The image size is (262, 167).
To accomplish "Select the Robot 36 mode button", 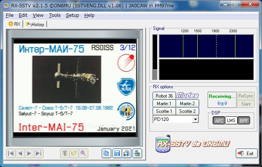I will point(164,96).
